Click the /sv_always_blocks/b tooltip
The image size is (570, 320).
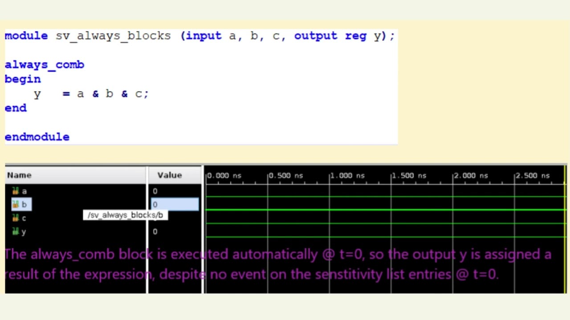pyautogui.click(x=126, y=215)
